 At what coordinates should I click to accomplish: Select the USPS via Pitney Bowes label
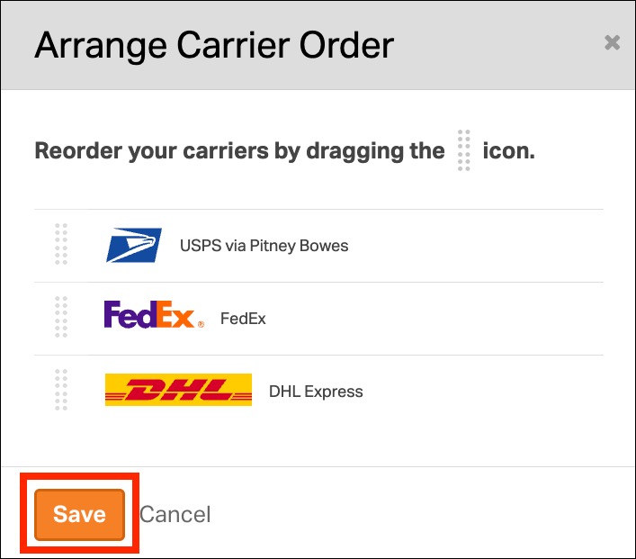pyautogui.click(x=264, y=245)
